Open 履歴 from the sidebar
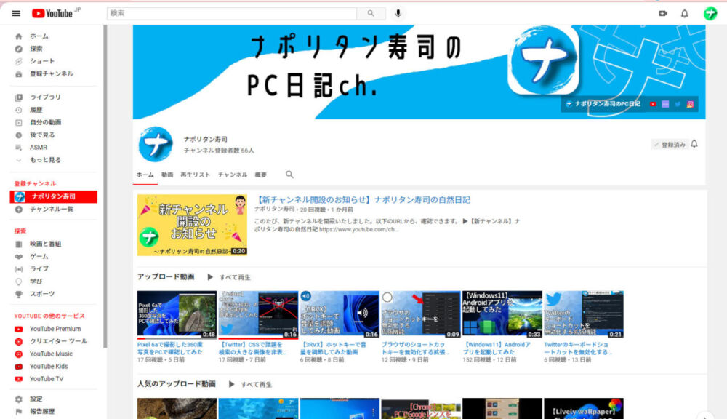Image resolution: width=727 pixels, height=419 pixels. 38,109
